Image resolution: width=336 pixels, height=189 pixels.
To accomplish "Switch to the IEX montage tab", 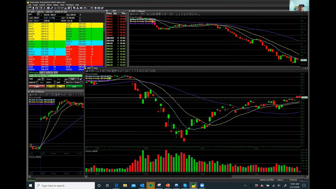I will pos(55,72).
